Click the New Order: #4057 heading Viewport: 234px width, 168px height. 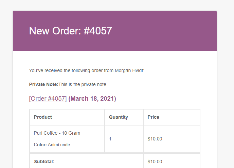[70, 31]
